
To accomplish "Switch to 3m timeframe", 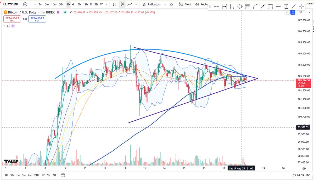I will 41,4.
